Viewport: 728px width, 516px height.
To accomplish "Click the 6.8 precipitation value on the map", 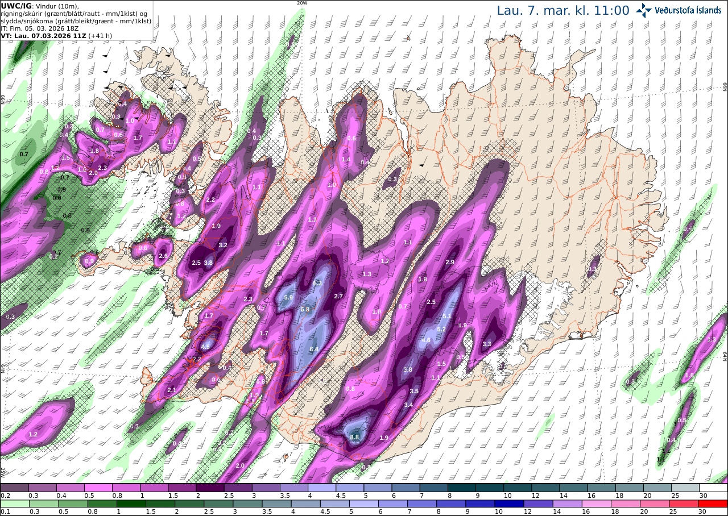I will pyautogui.click(x=305, y=309).
